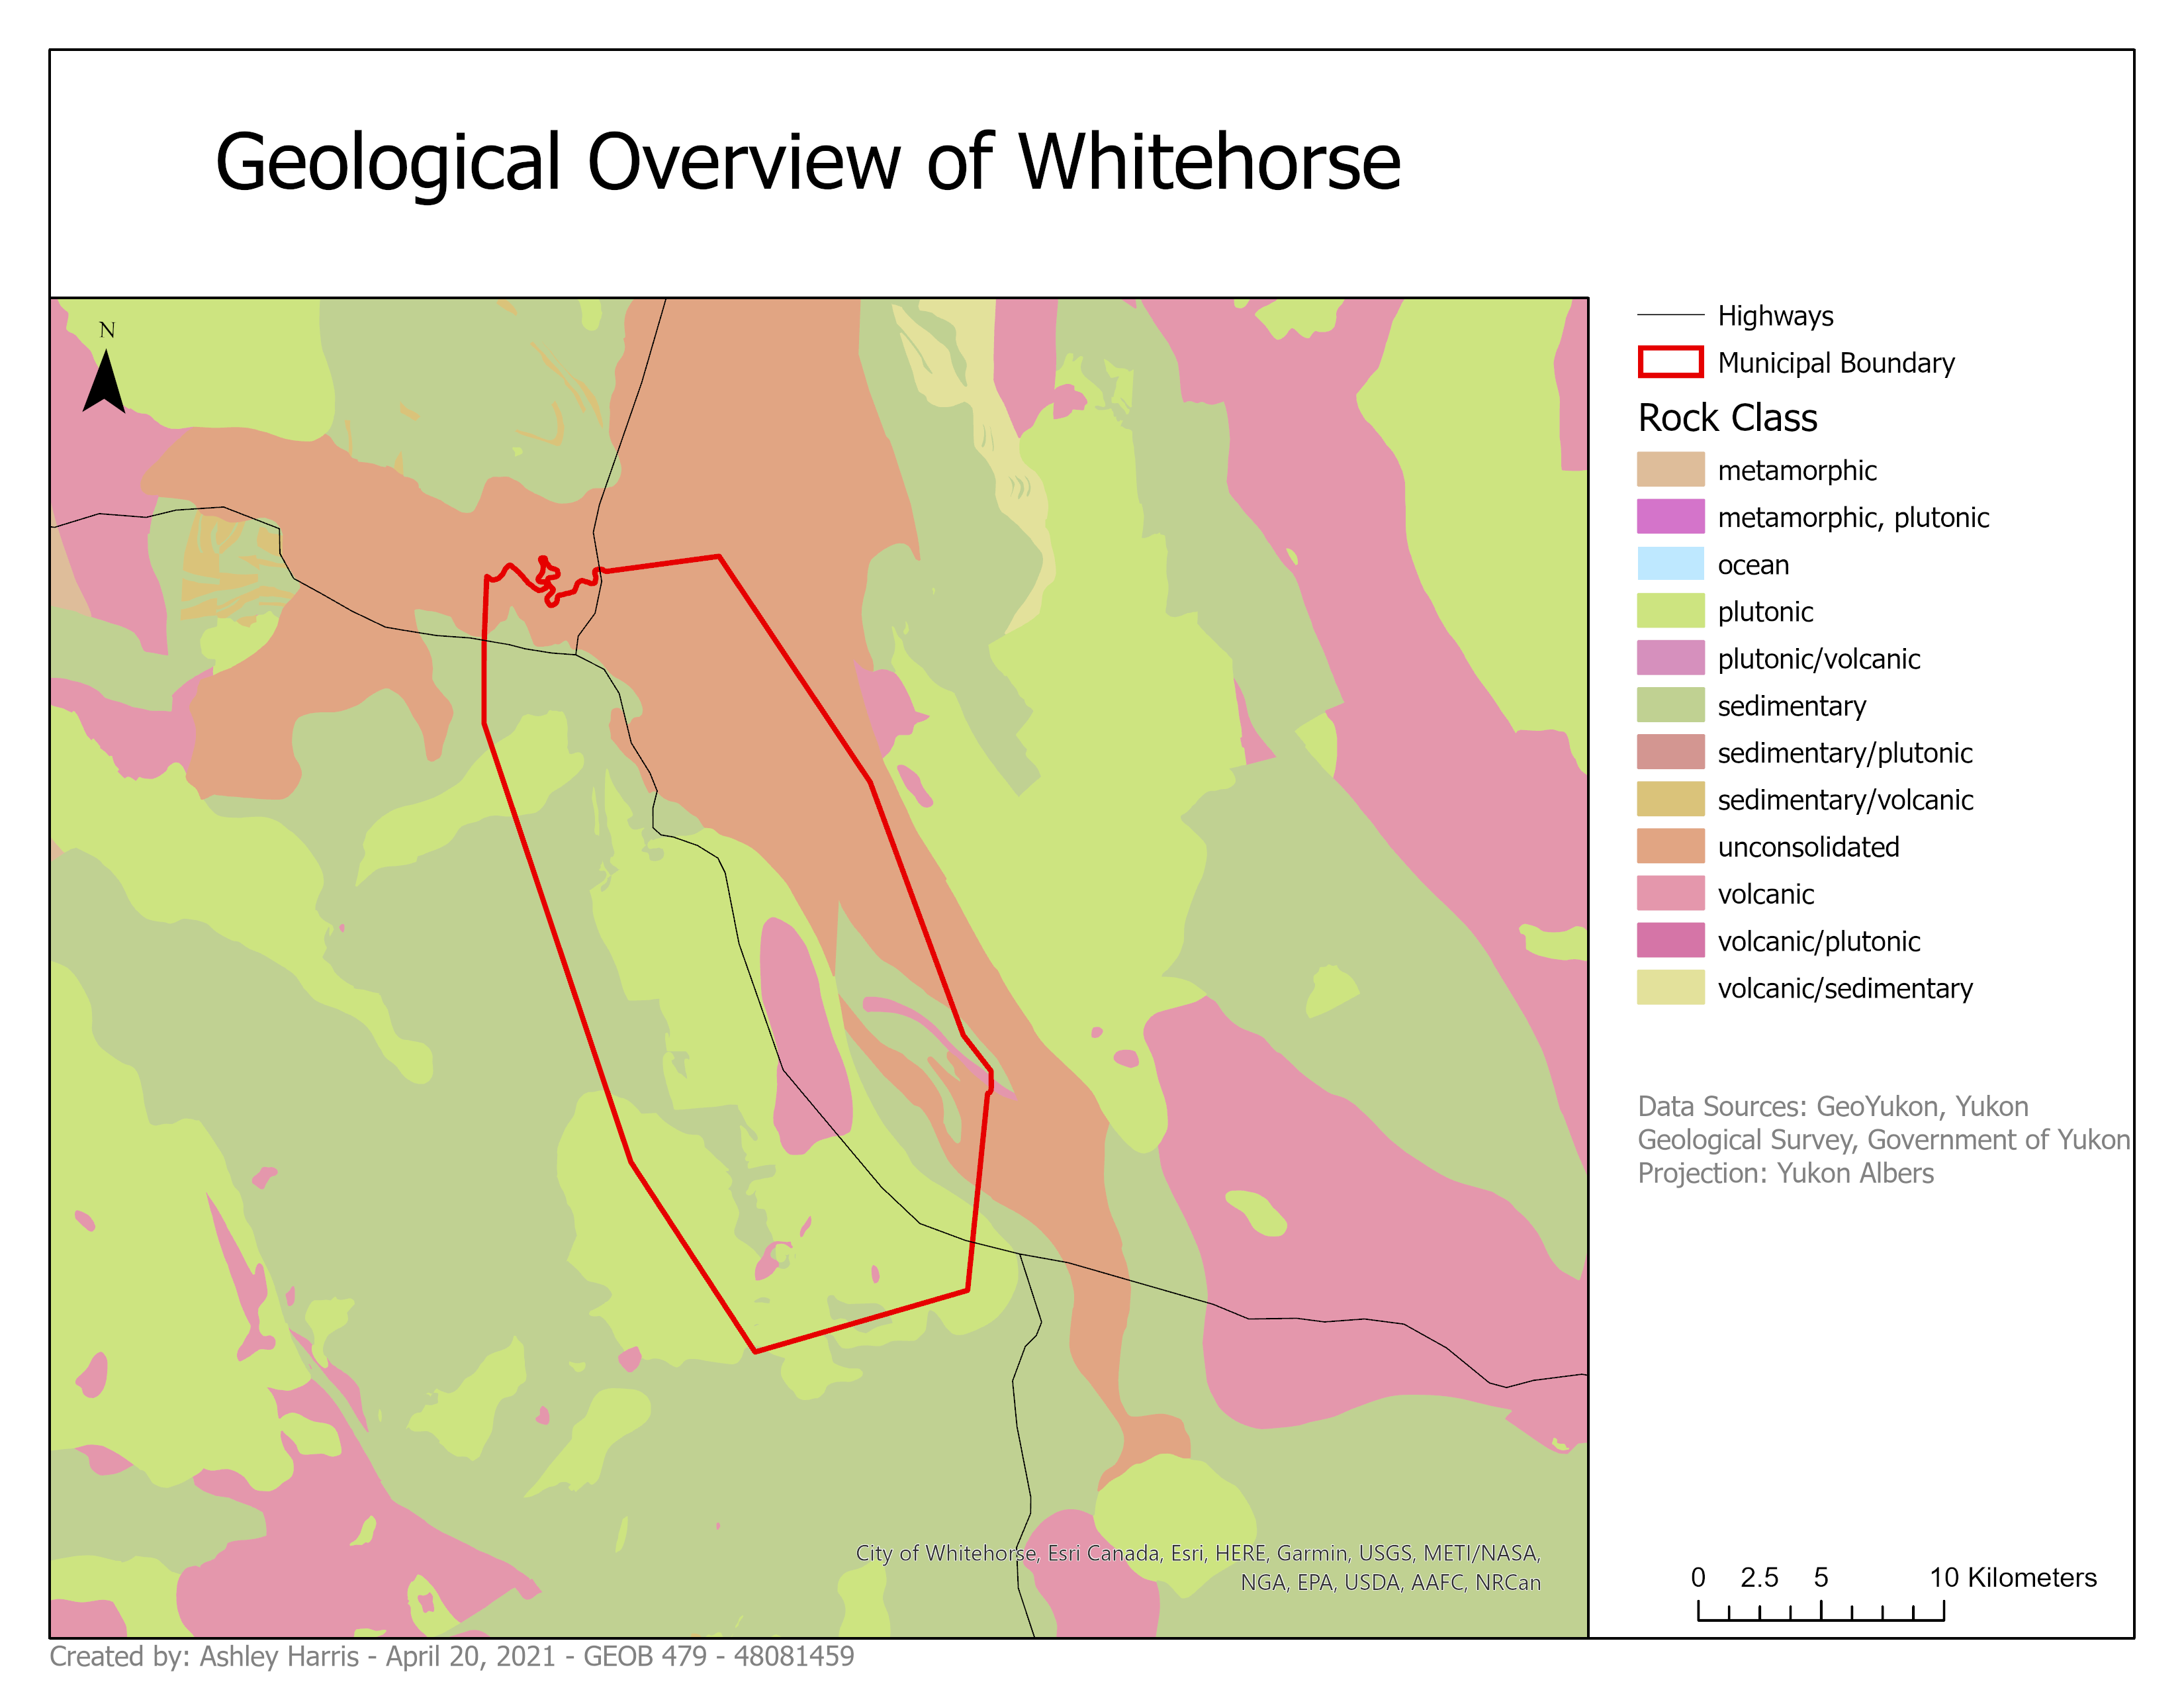2184x1688 pixels.
Task: Click the Municipal Boundary red legend symbol
Action: [1669, 362]
